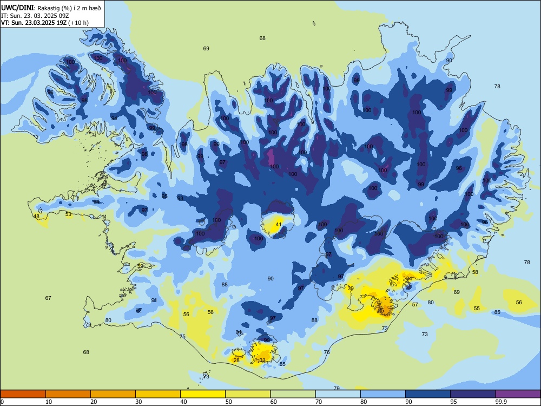Click the '75' value on the southwest coastline
541x406 pixels.
click(182, 337)
